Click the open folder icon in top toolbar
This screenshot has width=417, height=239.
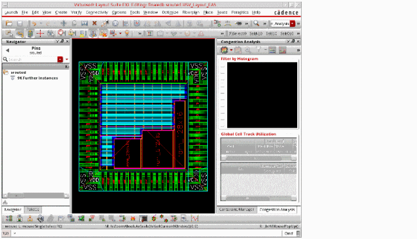(x=9, y=23)
